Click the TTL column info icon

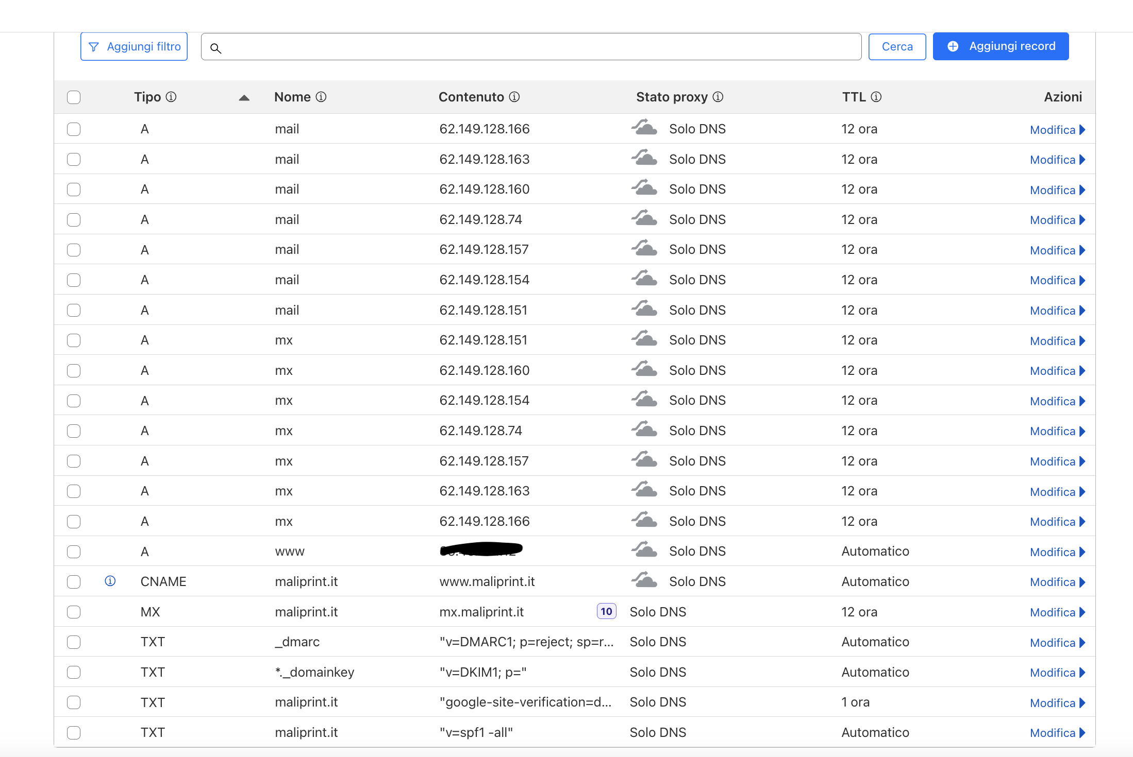876,97
